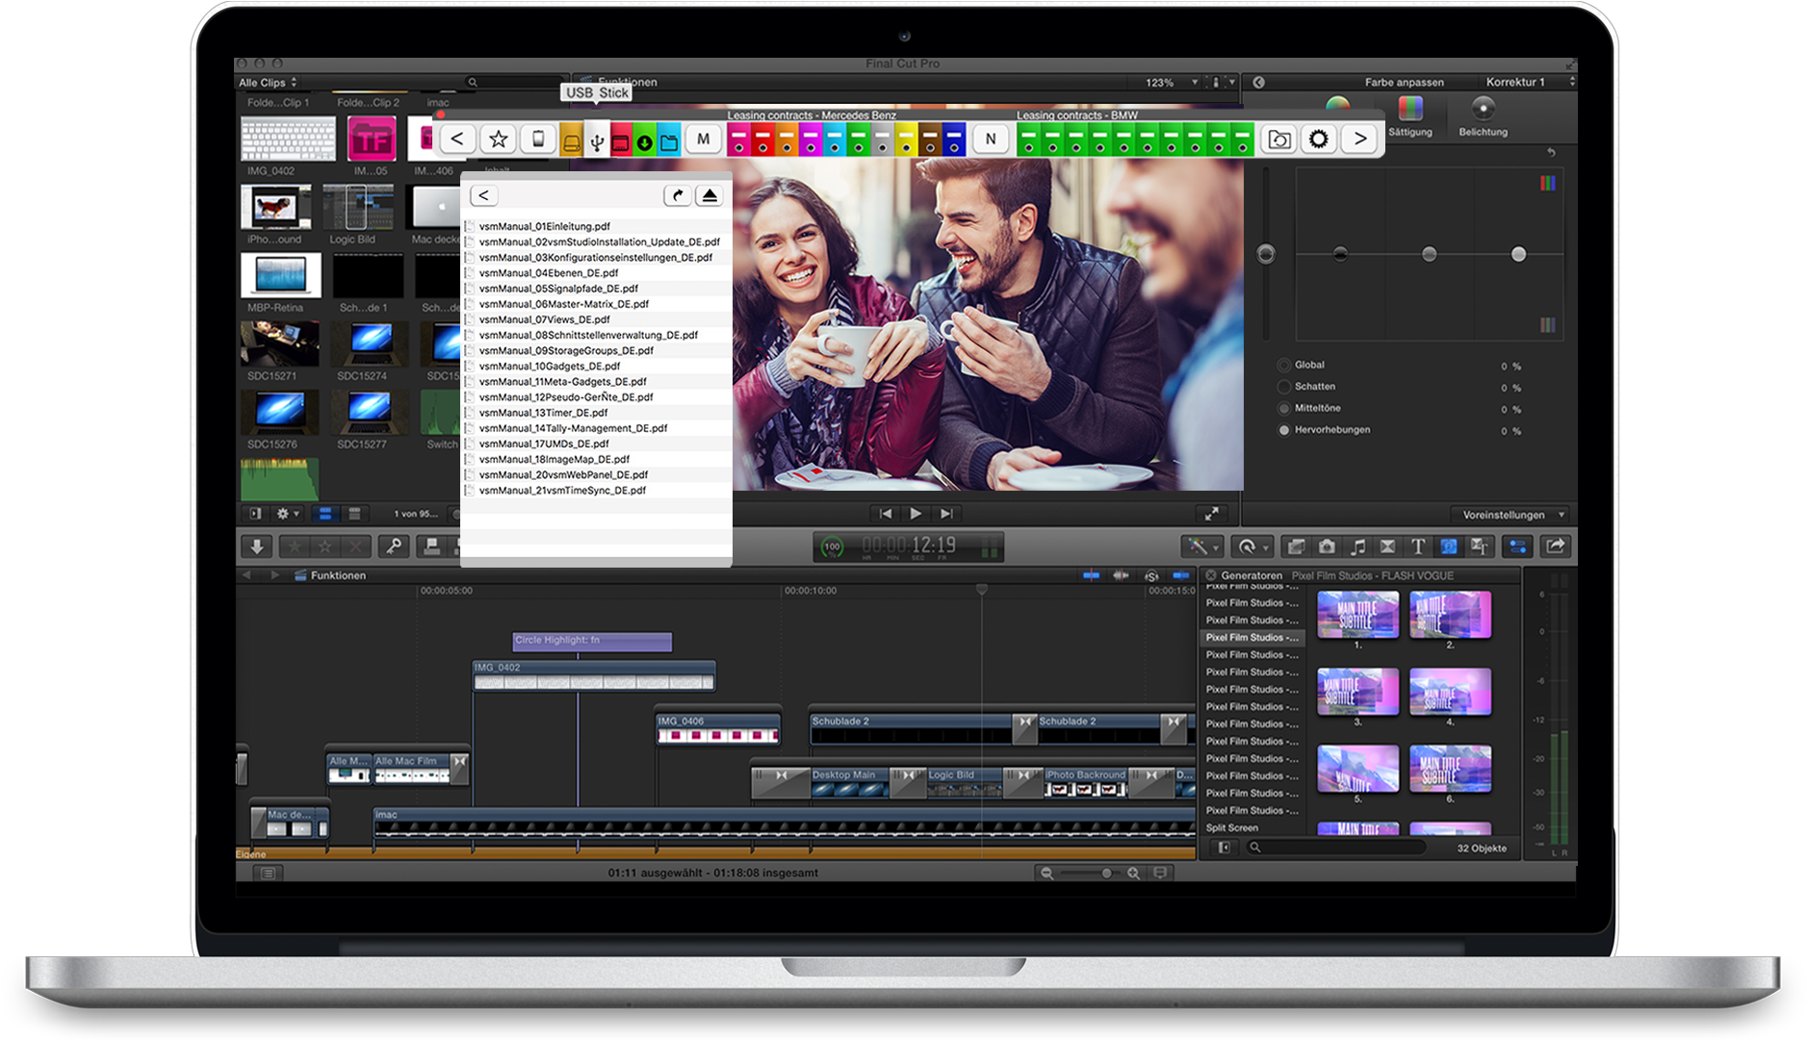Click the eject icon in file list panel
Screen dimensions: 1807x1041
[x=710, y=195]
